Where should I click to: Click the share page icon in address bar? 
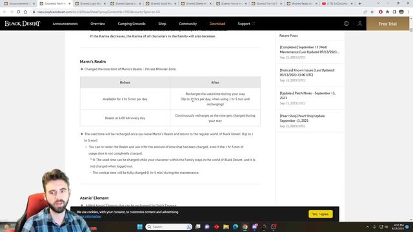point(365,12)
